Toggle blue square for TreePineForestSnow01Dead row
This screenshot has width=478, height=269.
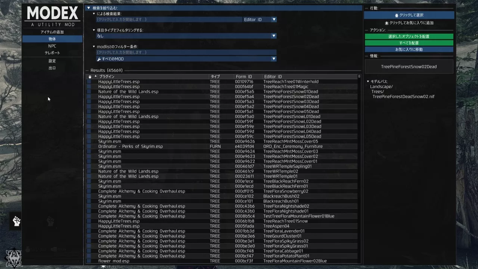coord(89,92)
